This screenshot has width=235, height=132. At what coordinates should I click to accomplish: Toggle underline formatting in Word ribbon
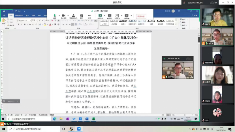point(25,25)
